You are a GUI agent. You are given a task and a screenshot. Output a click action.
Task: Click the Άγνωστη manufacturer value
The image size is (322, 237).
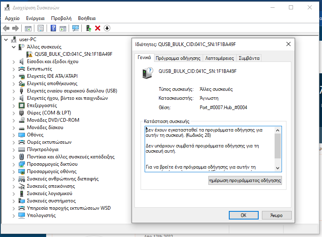pyautogui.click(x=209, y=98)
